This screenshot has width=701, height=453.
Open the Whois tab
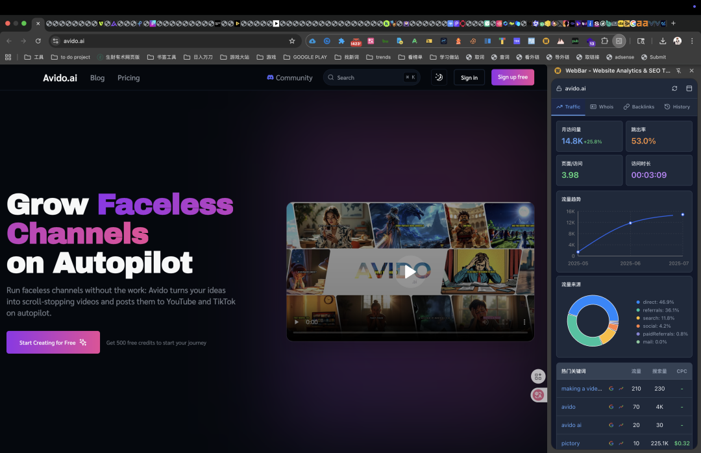602,107
